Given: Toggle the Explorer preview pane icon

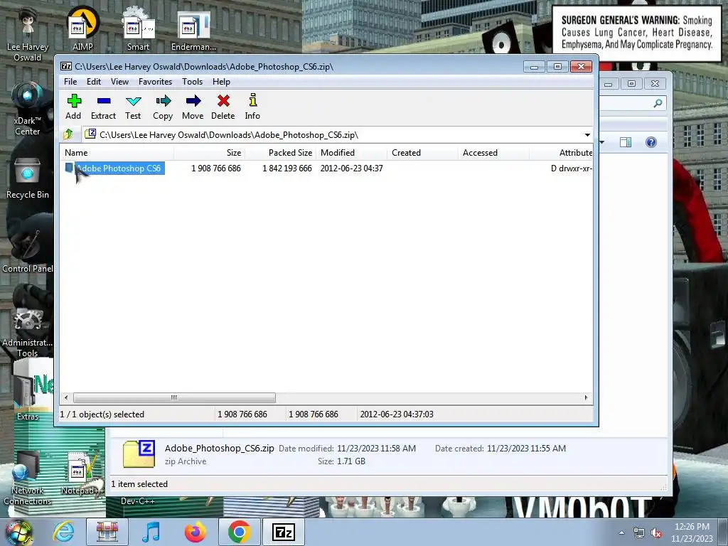Looking at the screenshot, I should point(626,142).
